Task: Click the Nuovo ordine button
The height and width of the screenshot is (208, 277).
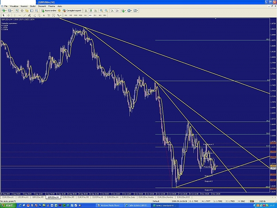Action: point(49,11)
